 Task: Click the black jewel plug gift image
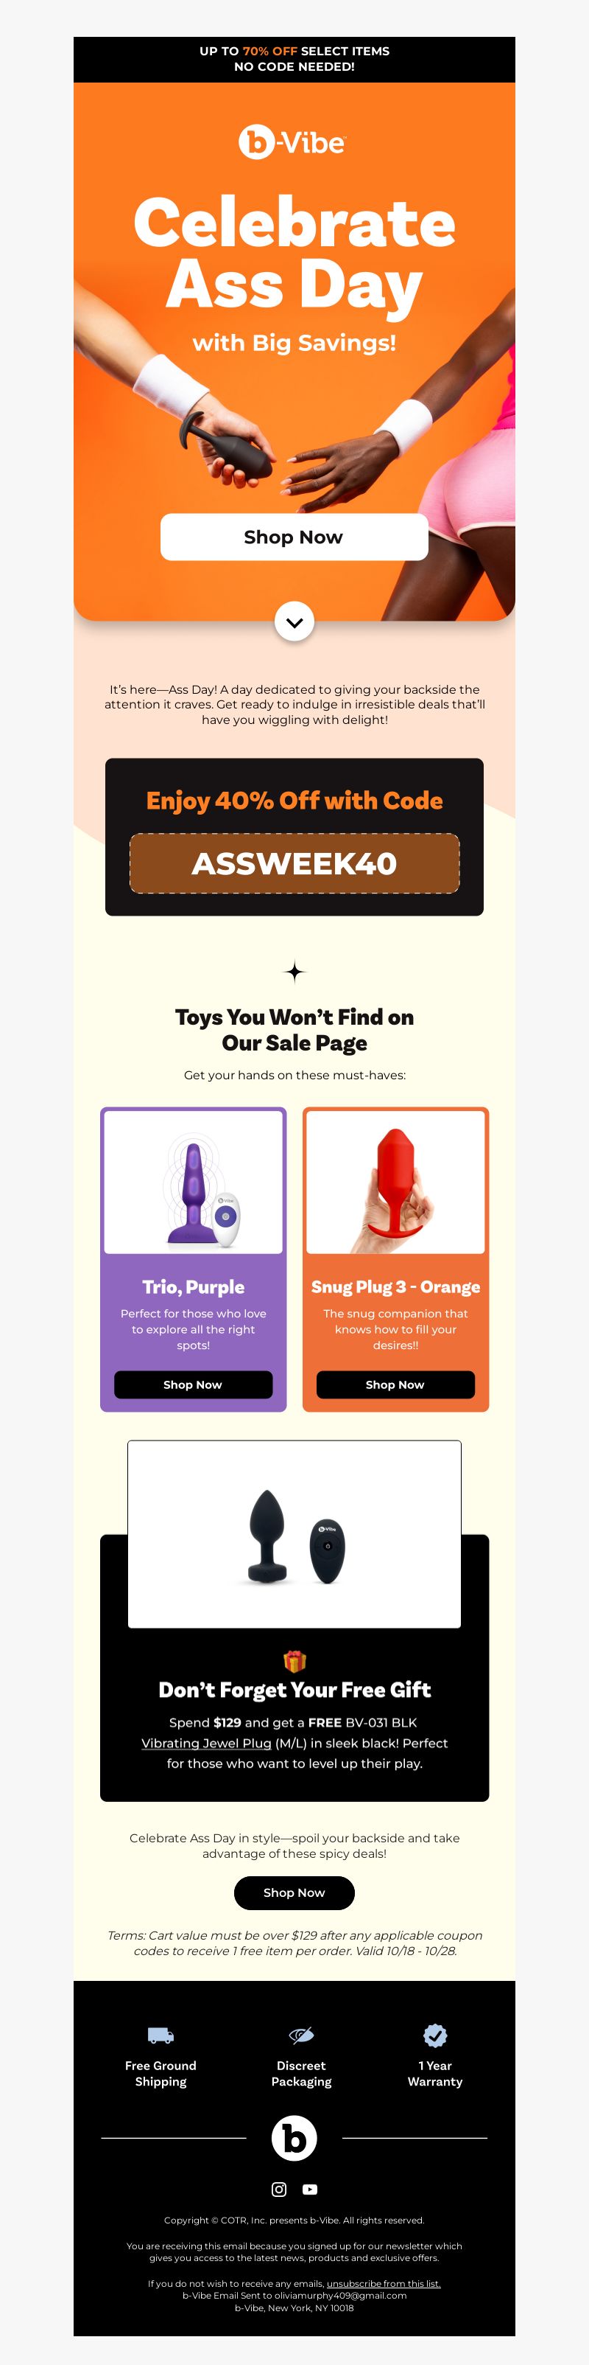point(294,1534)
